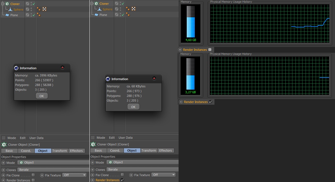Image resolution: width=335 pixels, height=182 pixels.
Task: Click the Sphere's orange phong tag, middle panel
Action: pyautogui.click(x=128, y=9)
